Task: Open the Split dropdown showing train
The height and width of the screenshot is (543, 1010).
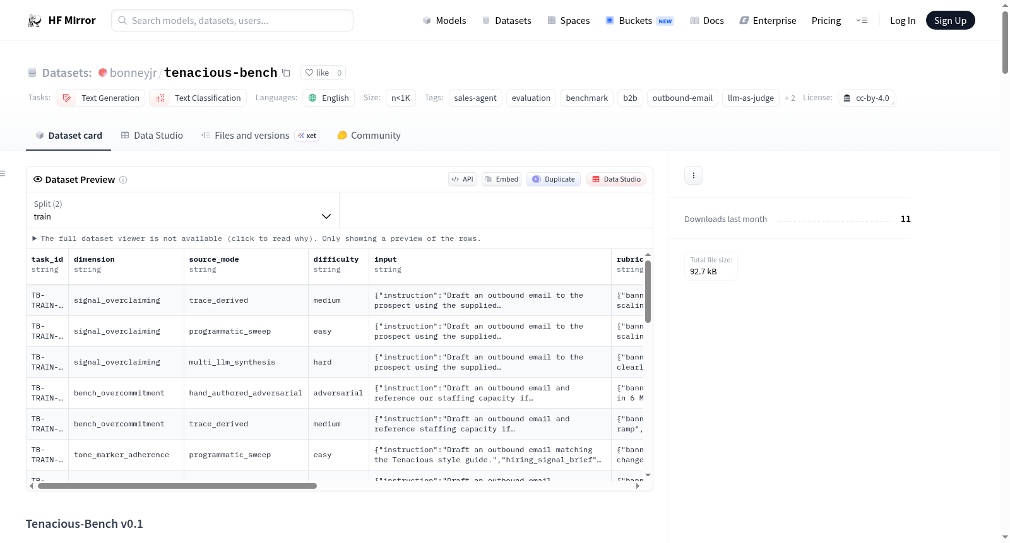Action: click(x=182, y=210)
